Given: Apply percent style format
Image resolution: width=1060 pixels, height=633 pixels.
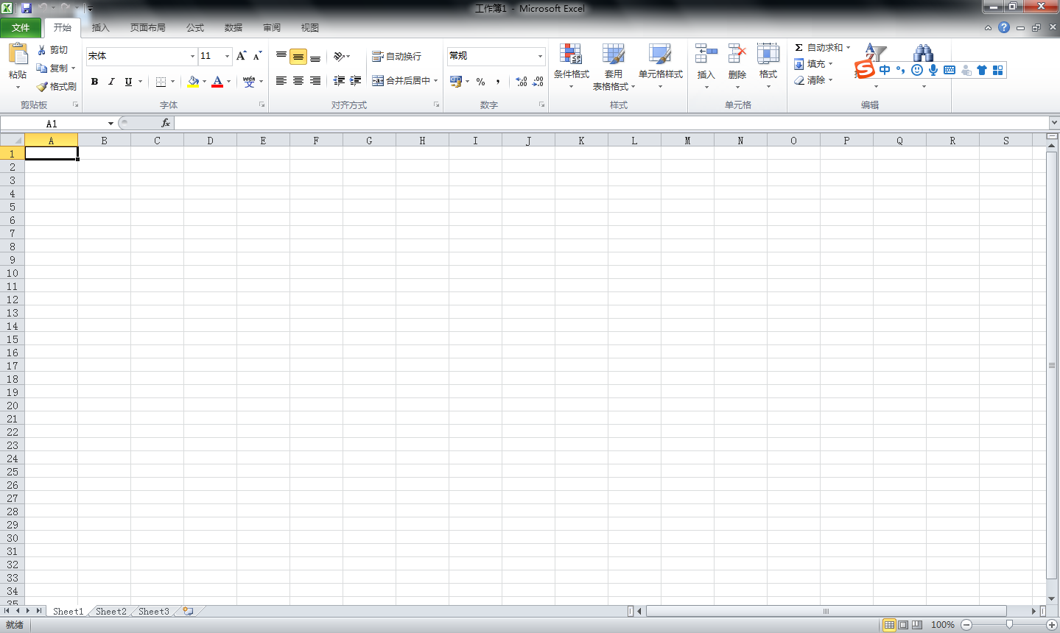Looking at the screenshot, I should tap(480, 82).
